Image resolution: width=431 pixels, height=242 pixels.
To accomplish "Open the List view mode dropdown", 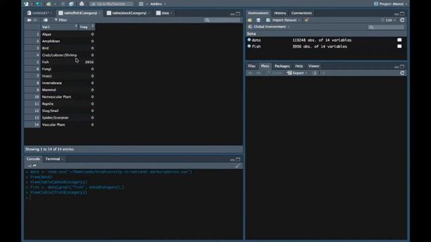I will [389, 20].
